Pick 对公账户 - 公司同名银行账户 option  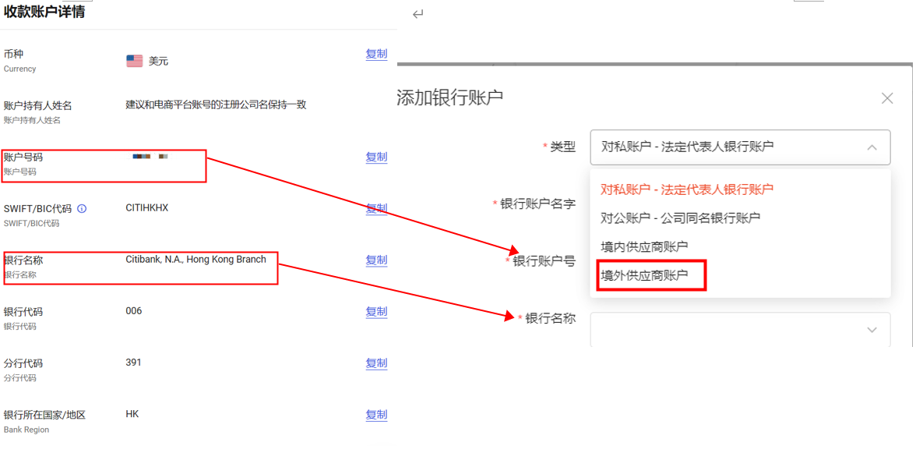click(x=680, y=218)
